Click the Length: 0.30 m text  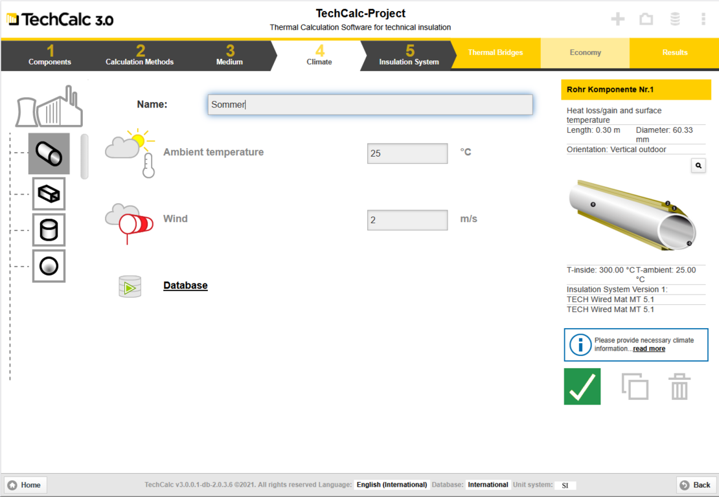[593, 130]
